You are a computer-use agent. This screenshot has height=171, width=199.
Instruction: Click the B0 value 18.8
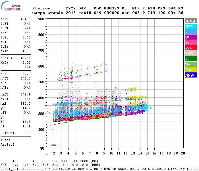point(26,122)
